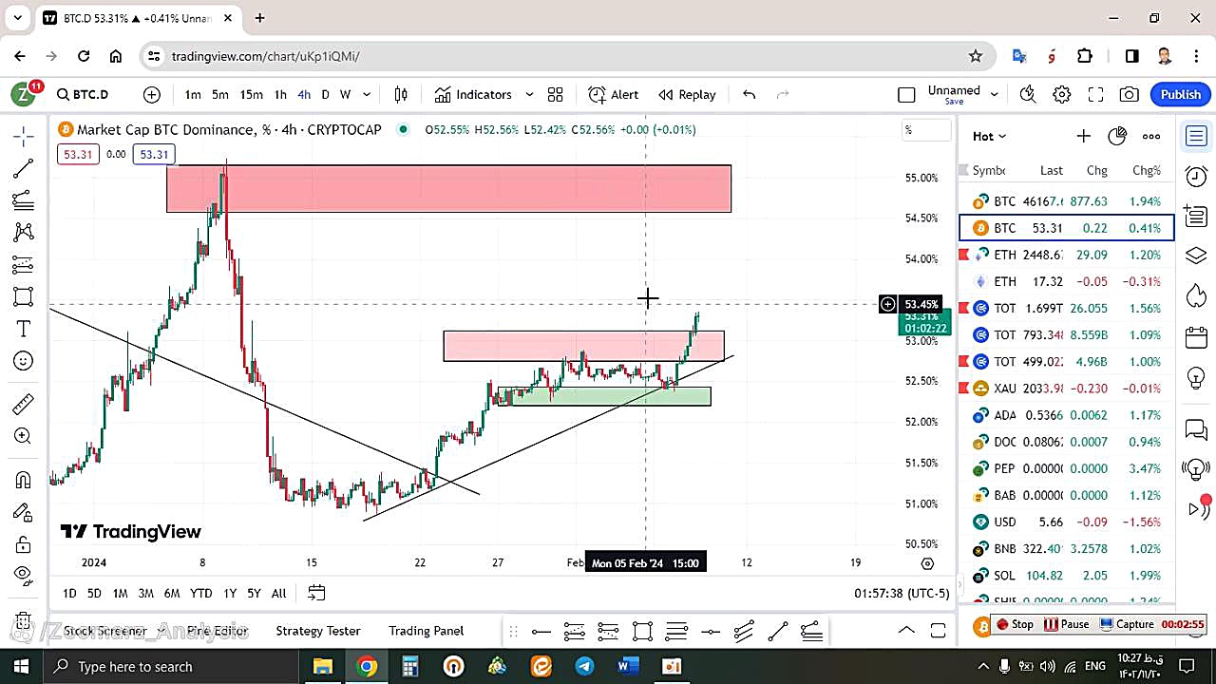This screenshot has height=684, width=1216.
Task: Set date range to 1D
Action: point(69,593)
